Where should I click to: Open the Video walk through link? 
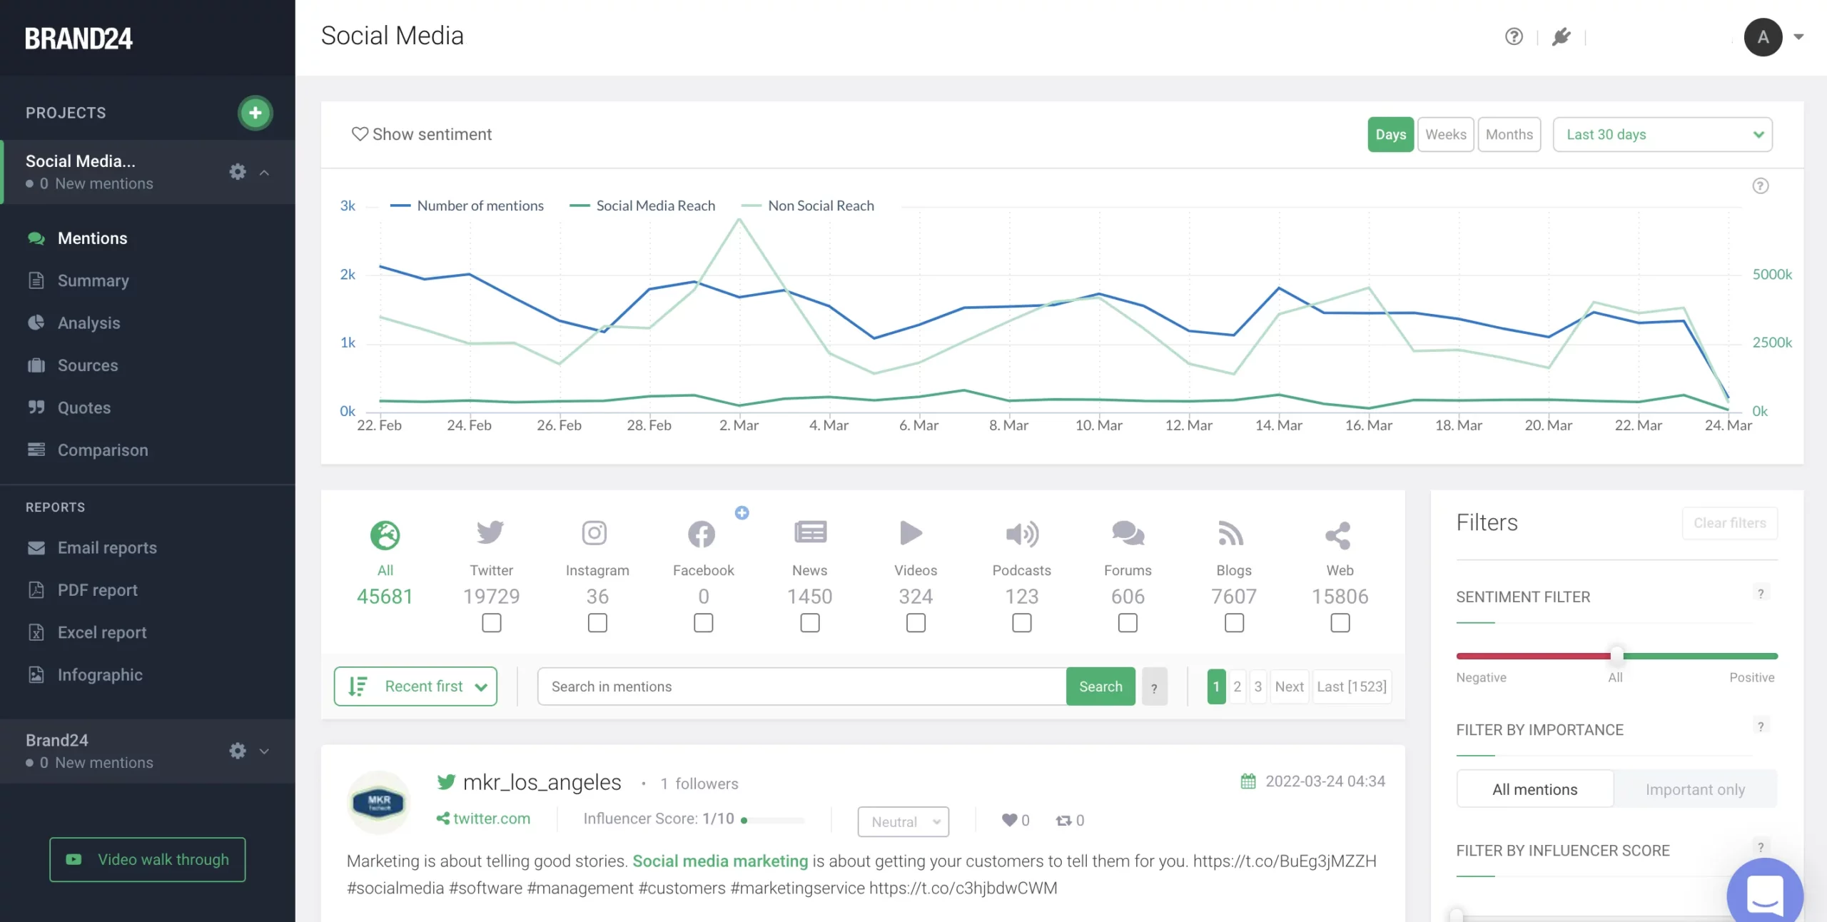click(147, 859)
